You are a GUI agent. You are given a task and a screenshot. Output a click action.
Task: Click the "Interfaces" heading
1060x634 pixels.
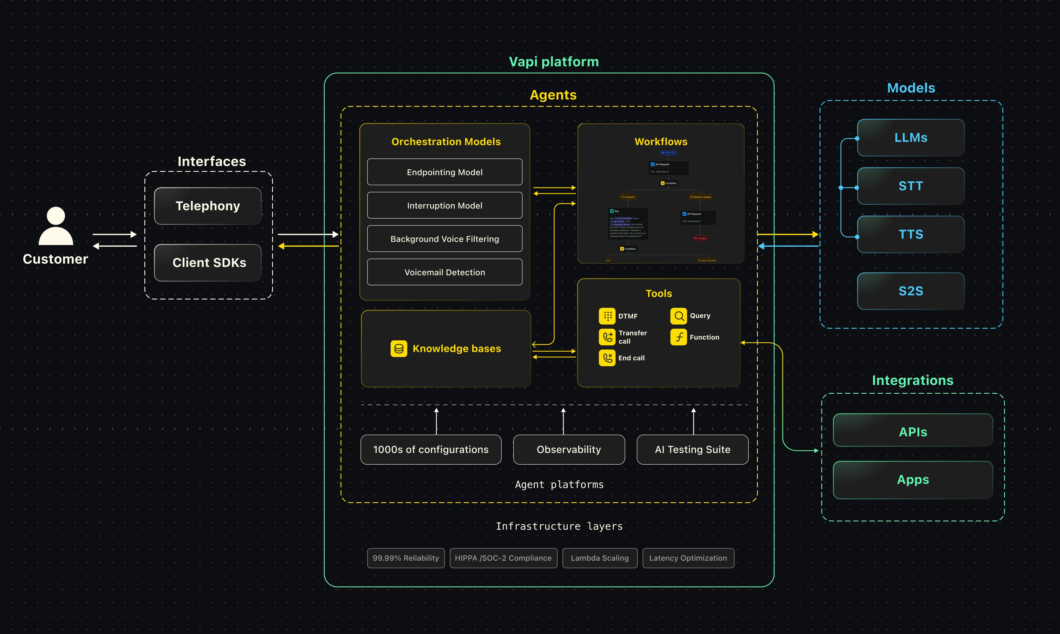211,162
